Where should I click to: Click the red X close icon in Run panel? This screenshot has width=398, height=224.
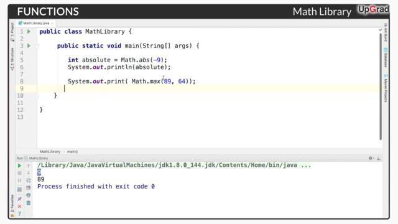pyautogui.click(x=19, y=206)
